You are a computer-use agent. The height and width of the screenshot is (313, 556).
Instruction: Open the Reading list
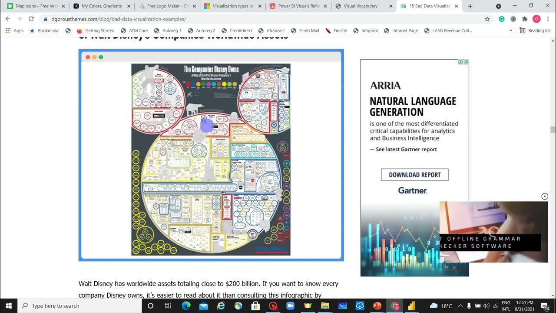click(535, 31)
